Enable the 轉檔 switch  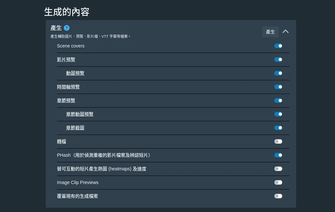(278, 141)
